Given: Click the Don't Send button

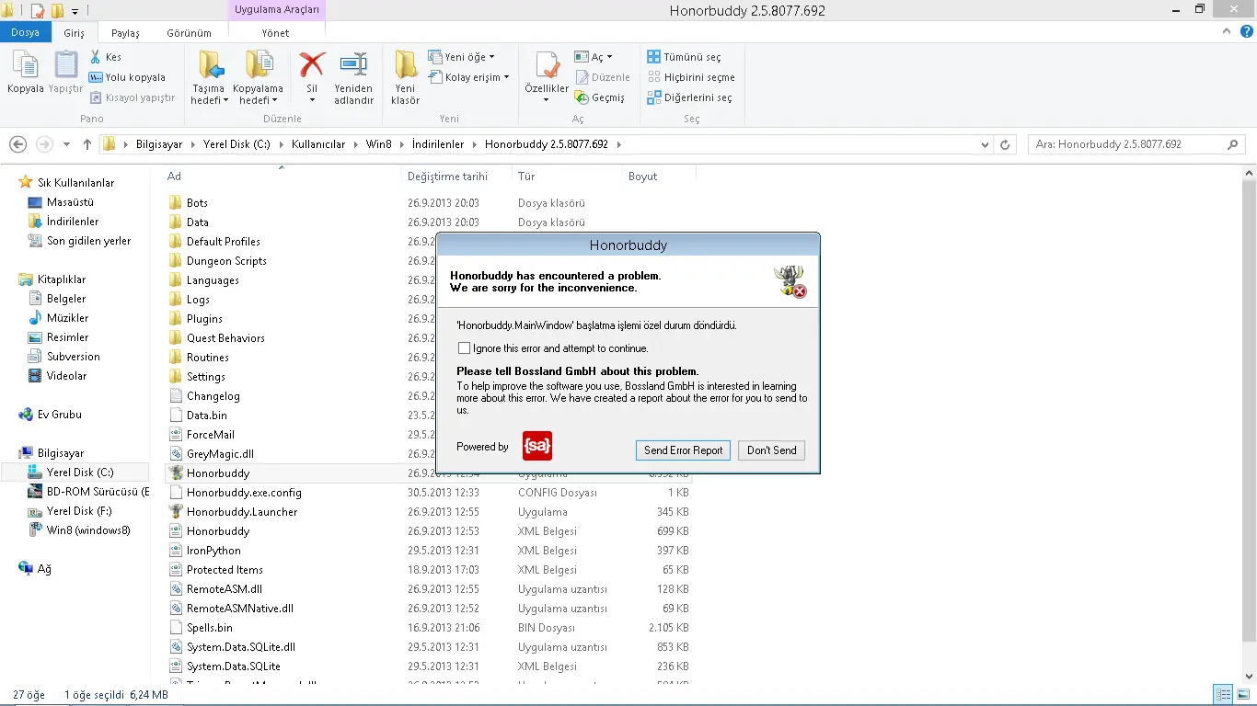Looking at the screenshot, I should point(771,450).
